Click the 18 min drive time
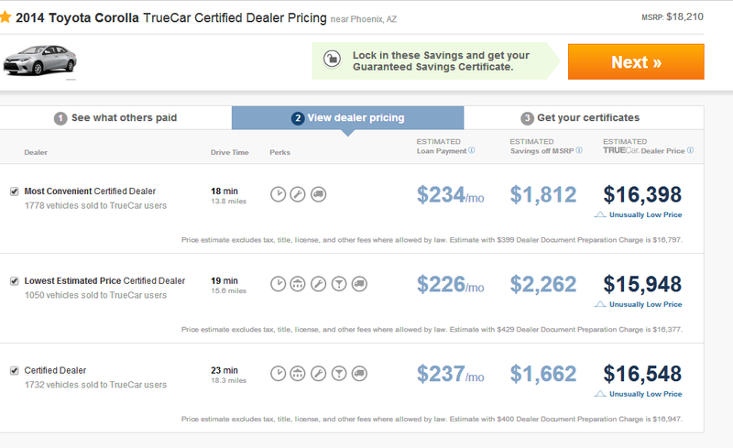Image resolution: width=733 pixels, height=448 pixels. 224,191
